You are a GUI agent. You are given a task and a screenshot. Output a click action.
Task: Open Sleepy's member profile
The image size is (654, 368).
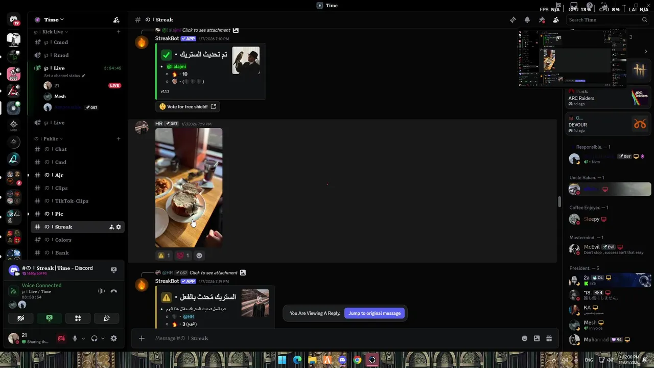click(x=608, y=219)
